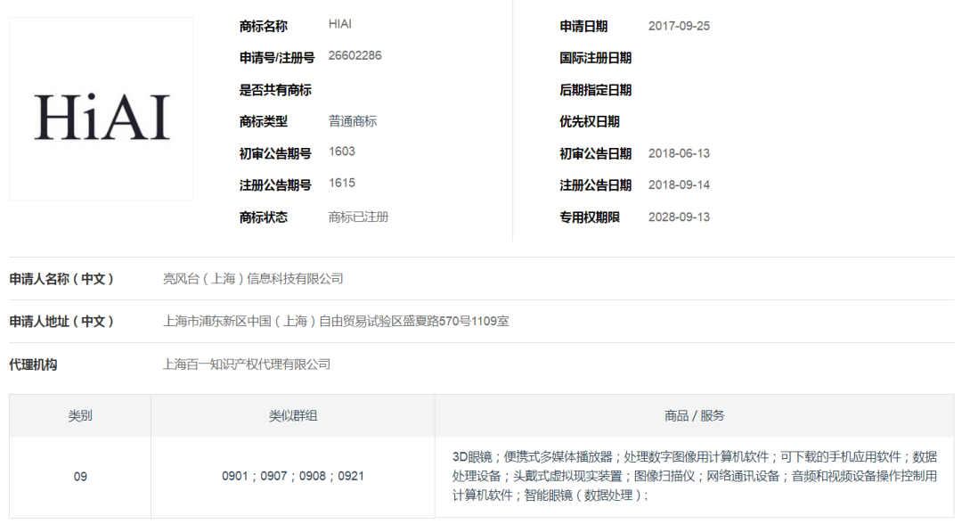Select registration number 26602286
Screen dimensions: 962x524
(x=355, y=56)
